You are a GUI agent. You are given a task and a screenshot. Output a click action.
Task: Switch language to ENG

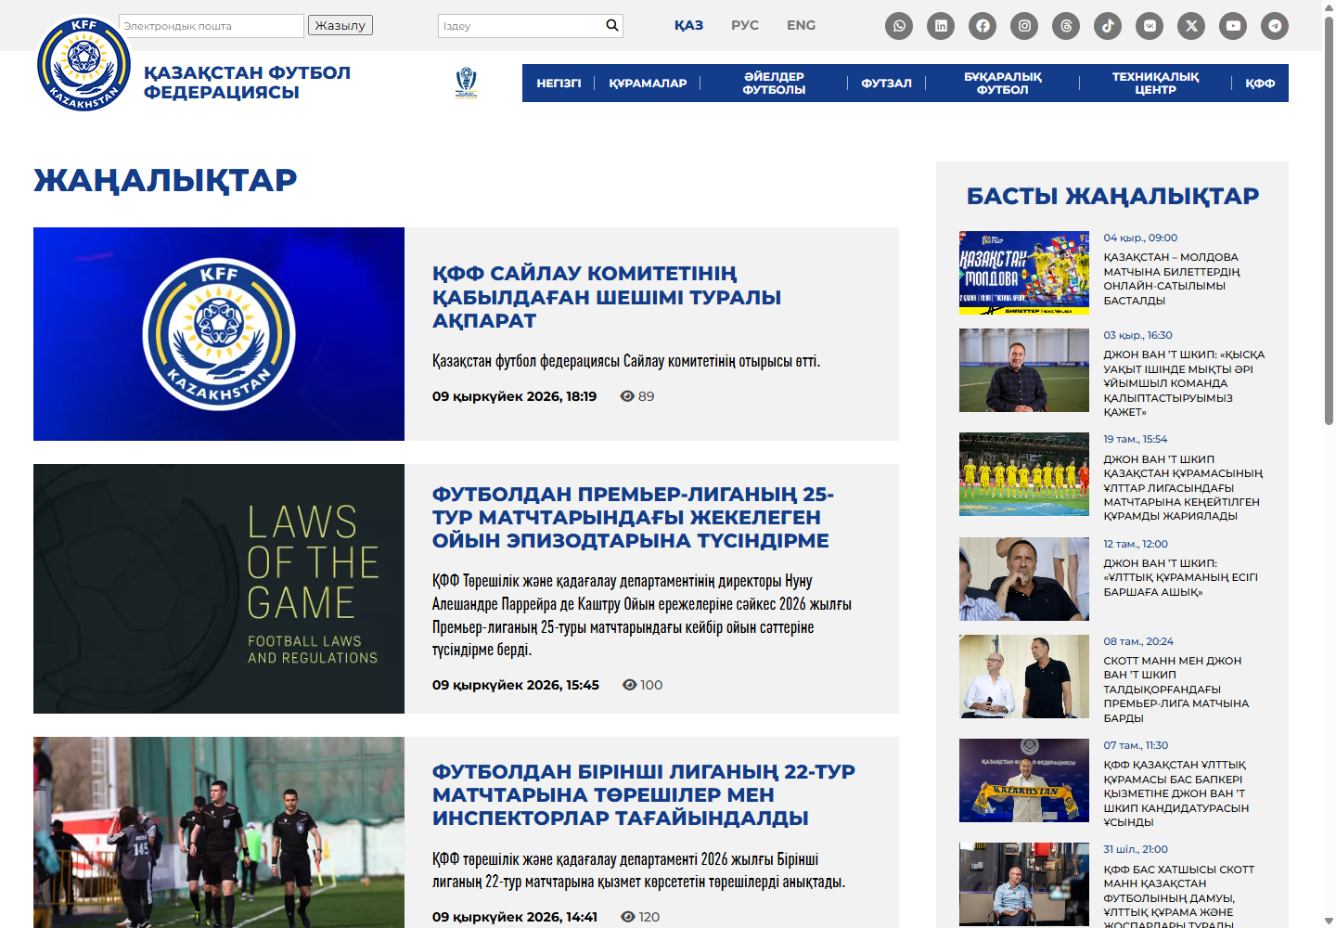click(x=802, y=25)
